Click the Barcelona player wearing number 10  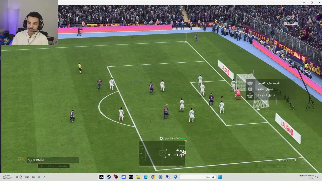click(x=166, y=112)
